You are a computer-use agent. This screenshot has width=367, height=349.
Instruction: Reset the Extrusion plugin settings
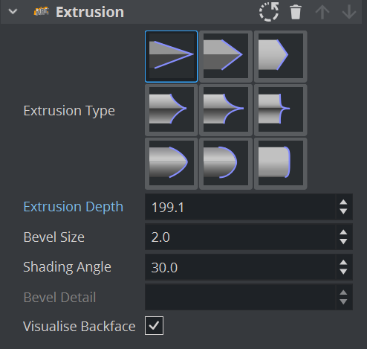(x=269, y=12)
